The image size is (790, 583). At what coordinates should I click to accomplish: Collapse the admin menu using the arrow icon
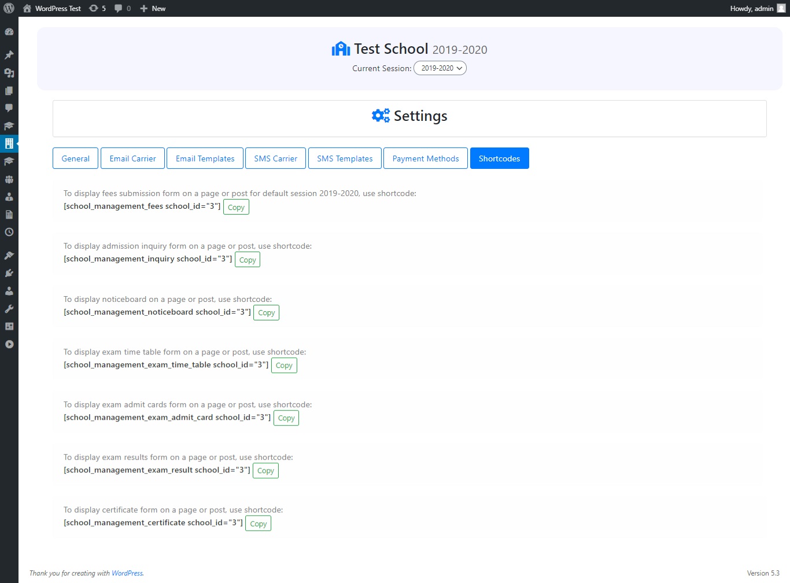coord(9,344)
